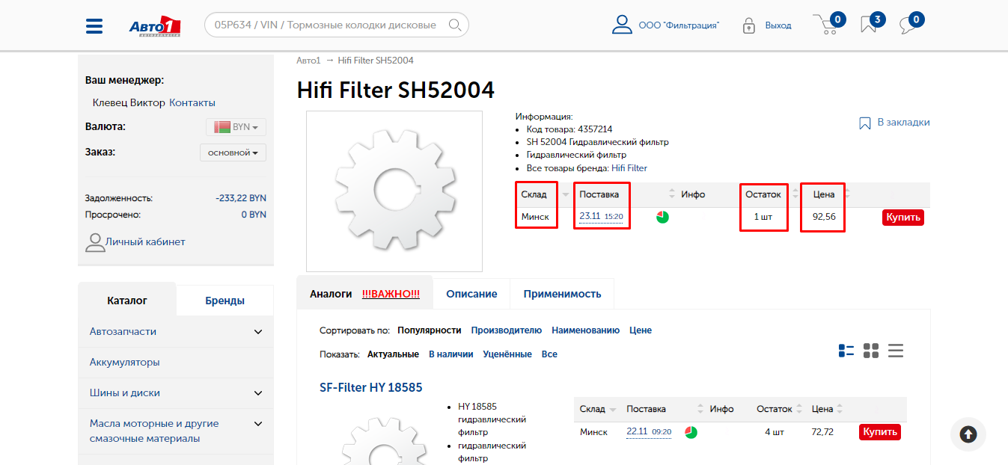Click the price 72,72
This screenshot has width=1008, height=465.
pos(822,432)
